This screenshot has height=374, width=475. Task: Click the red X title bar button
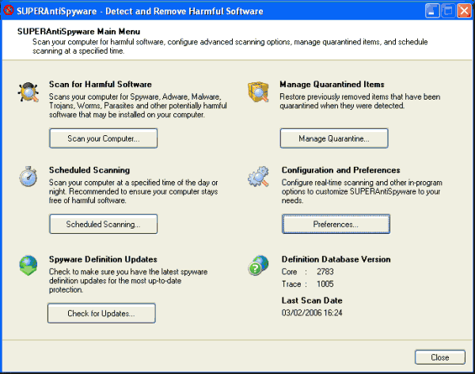464,11
